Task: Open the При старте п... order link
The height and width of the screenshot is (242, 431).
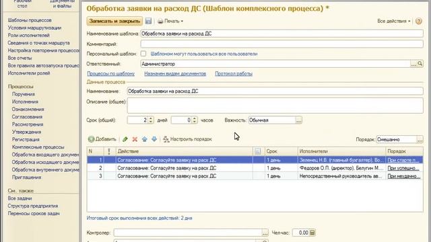Action: [403, 160]
